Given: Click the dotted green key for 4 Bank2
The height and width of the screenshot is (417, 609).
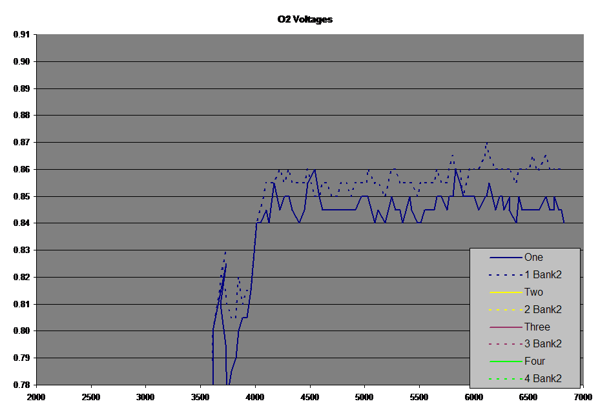Looking at the screenshot, I should [506, 379].
